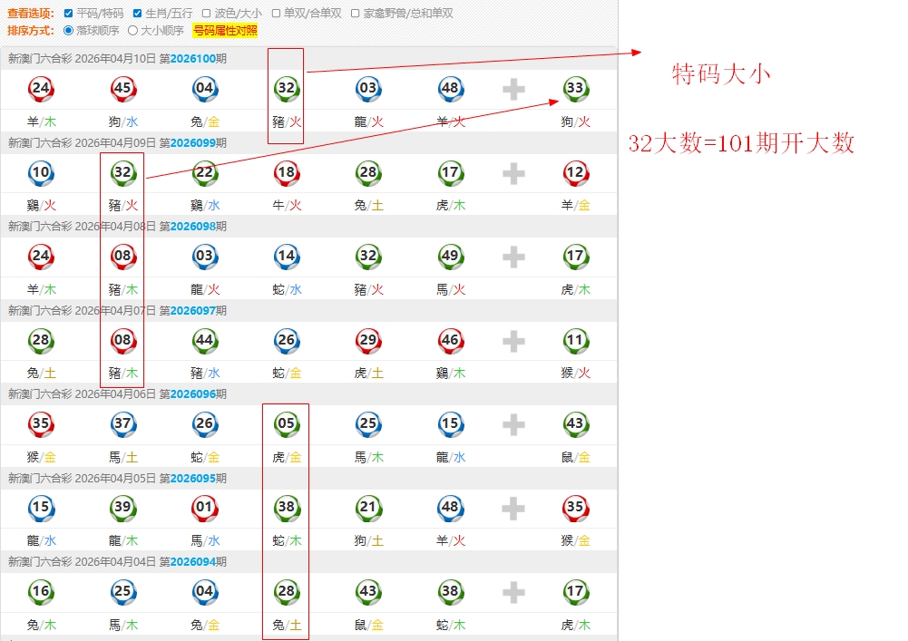Click red ball 01 in period 2026095
908x641 pixels.
[x=205, y=508]
